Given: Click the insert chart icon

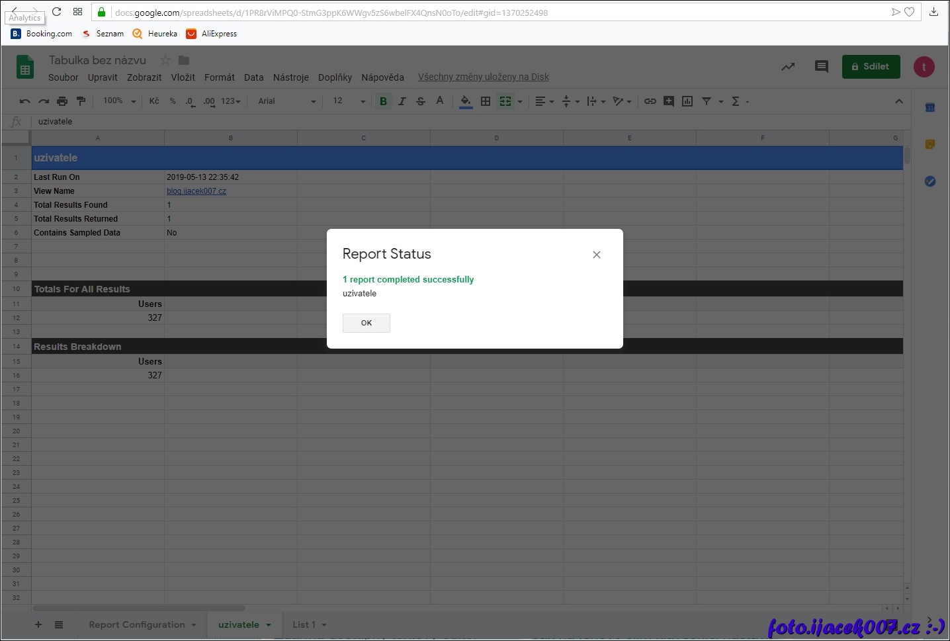Looking at the screenshot, I should (x=687, y=101).
